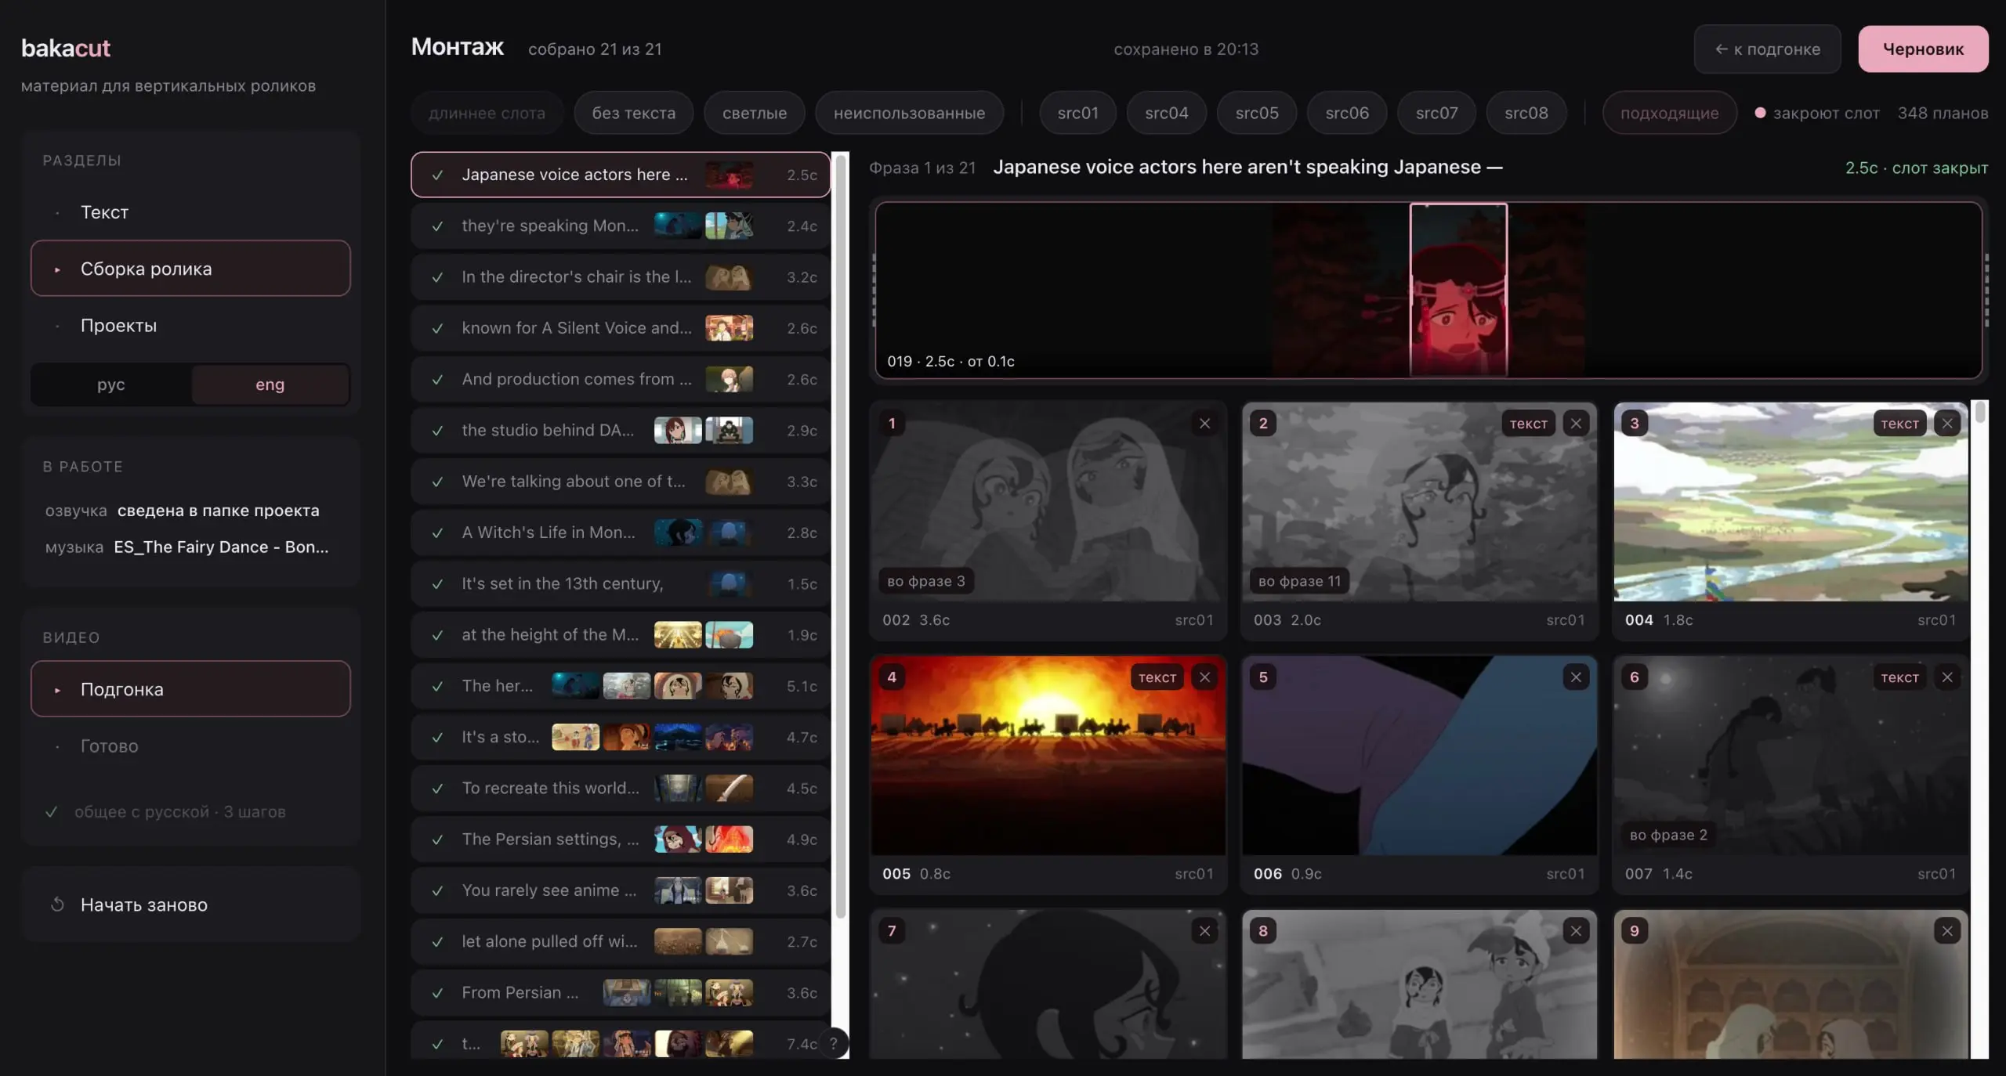The height and width of the screenshot is (1076, 2006).
Task: Filter clips by source src07
Action: (1437, 113)
